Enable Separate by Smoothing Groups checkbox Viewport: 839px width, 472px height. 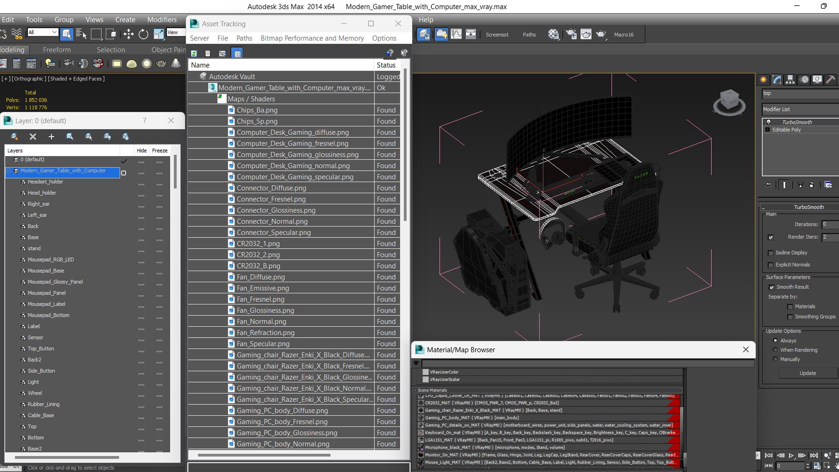(790, 317)
